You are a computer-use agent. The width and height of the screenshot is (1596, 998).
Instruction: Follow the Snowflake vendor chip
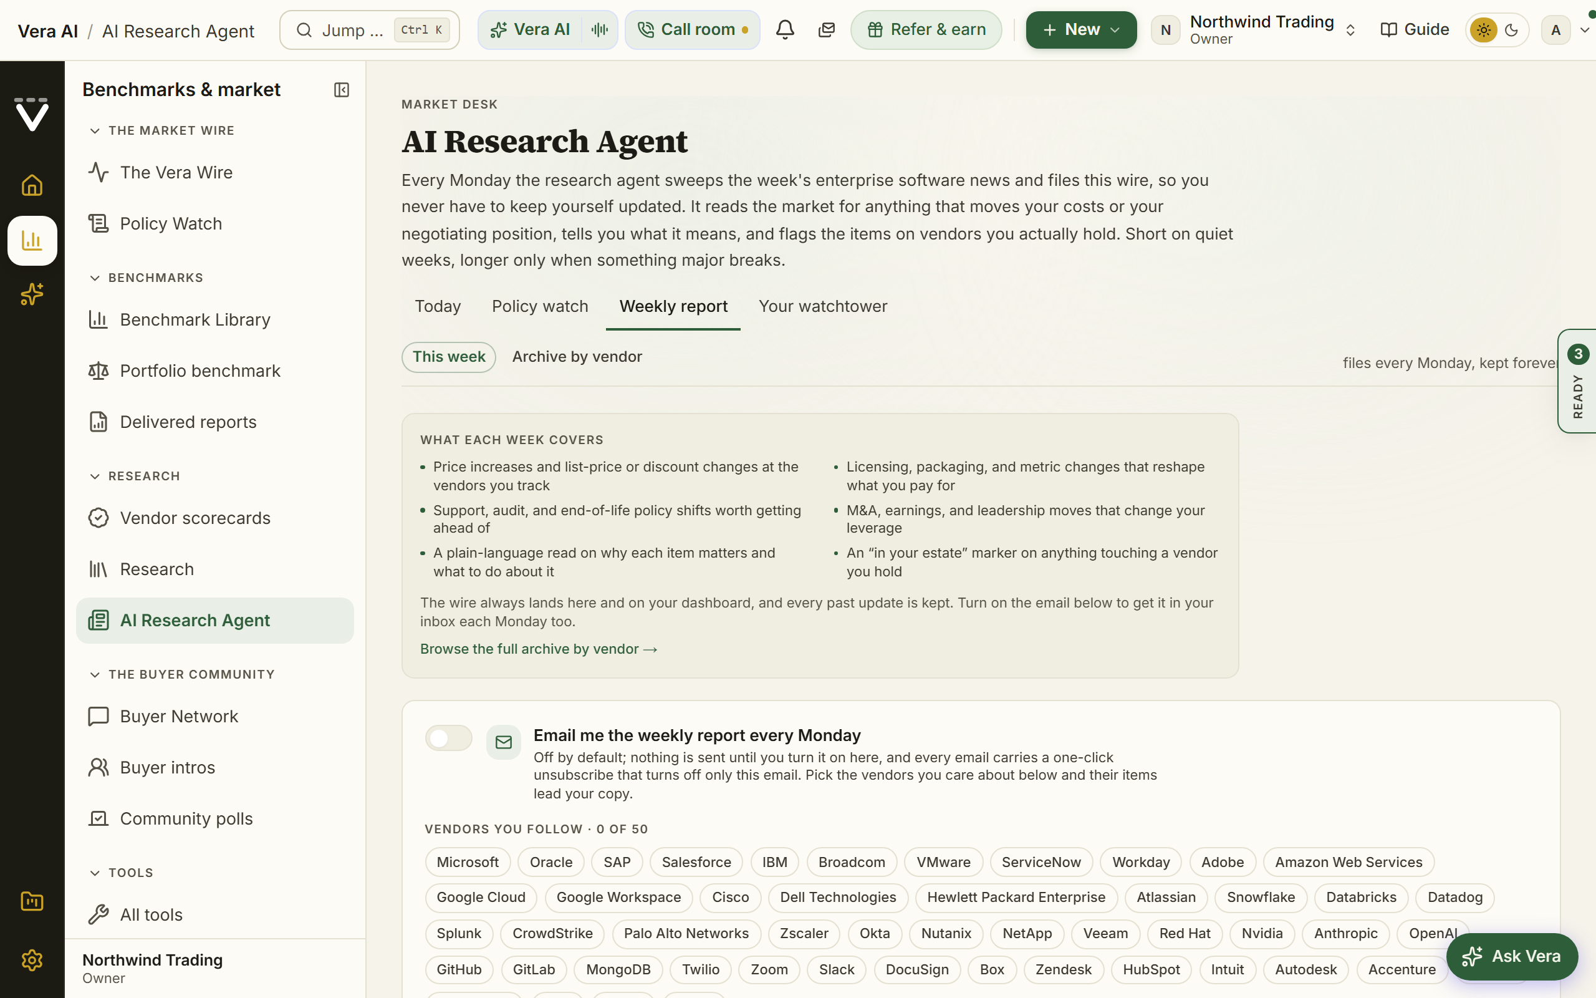1261,897
